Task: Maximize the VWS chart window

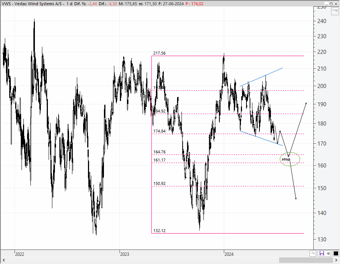Action: click(x=331, y=4)
